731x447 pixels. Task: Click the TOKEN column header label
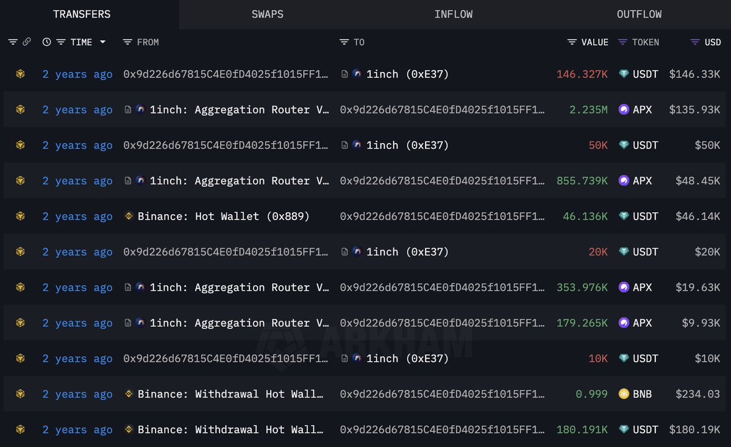click(645, 42)
